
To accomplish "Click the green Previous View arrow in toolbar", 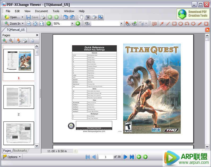I will pyautogui.click(x=50, y=17).
